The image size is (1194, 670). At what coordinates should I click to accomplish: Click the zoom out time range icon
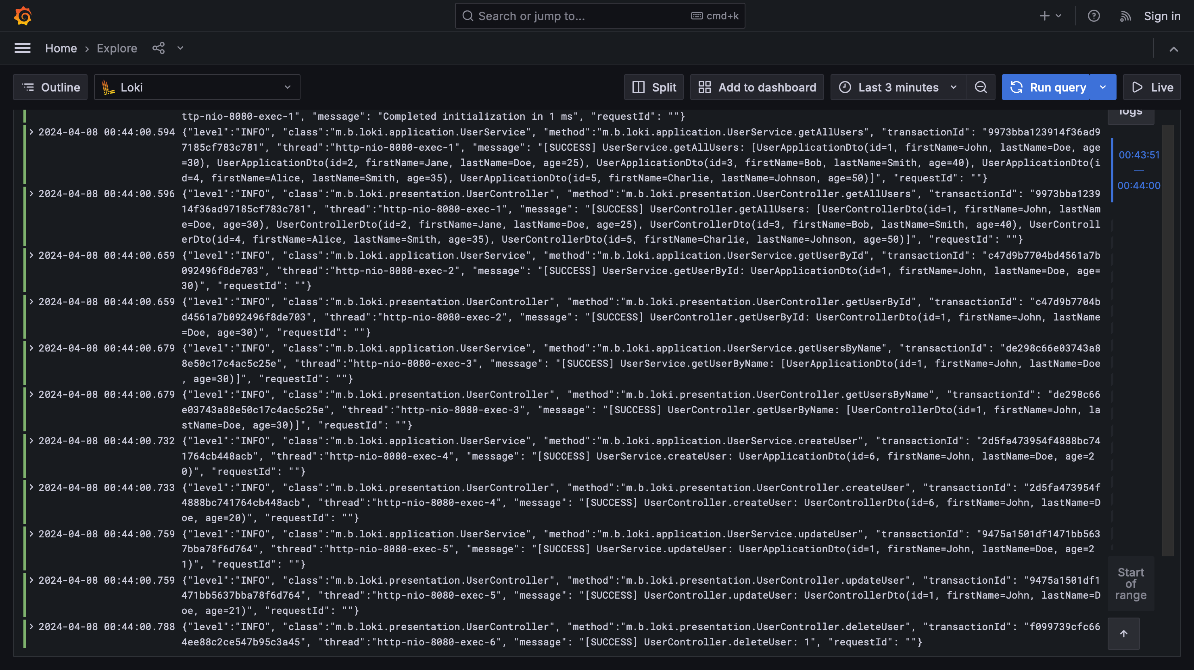pyautogui.click(x=981, y=87)
